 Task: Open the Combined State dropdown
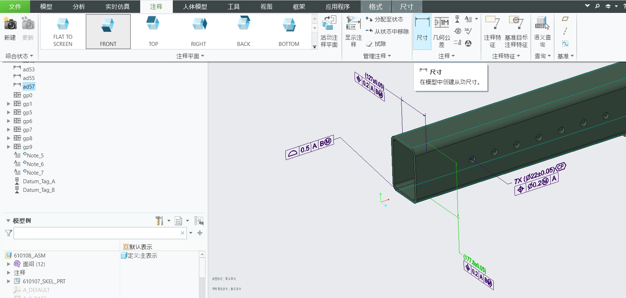click(x=19, y=56)
